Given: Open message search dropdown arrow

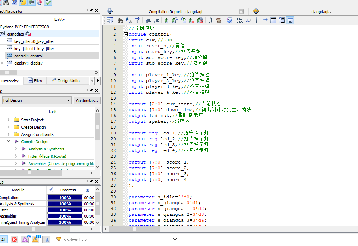Looking at the screenshot, I should pyautogui.click(x=175, y=239).
